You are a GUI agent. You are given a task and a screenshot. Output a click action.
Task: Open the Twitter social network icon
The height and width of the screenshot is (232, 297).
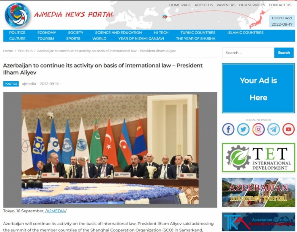(243, 129)
